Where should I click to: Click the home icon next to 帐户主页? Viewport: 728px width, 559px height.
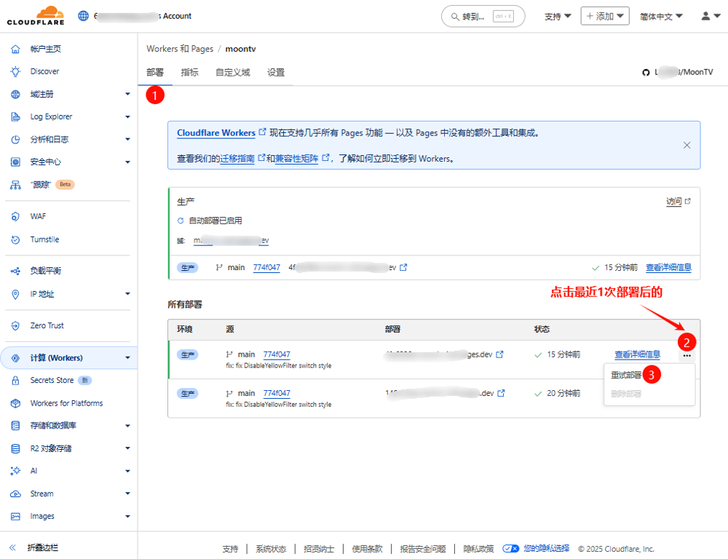click(15, 49)
